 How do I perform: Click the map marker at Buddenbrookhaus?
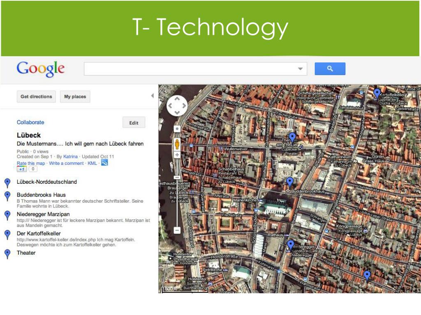pos(290,182)
